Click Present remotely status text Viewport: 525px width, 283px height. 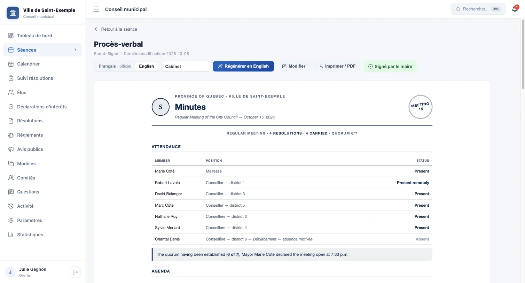(x=413, y=183)
